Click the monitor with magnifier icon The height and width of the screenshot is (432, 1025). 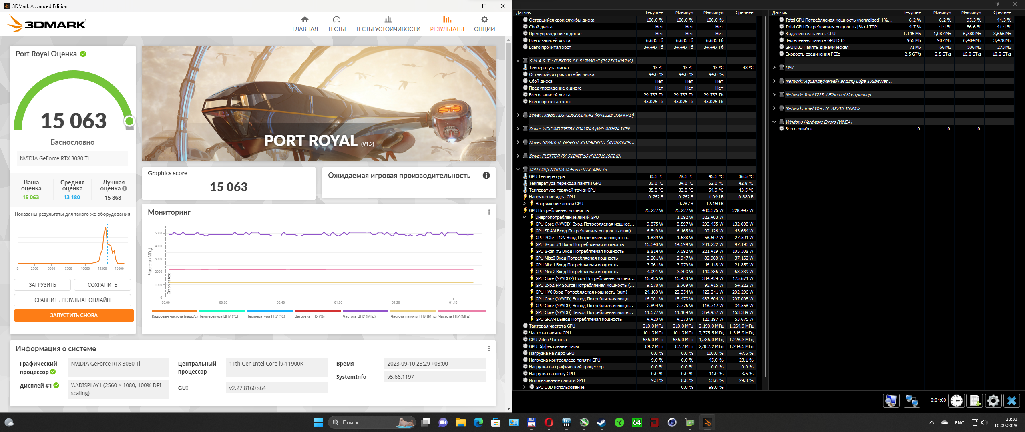[891, 400]
